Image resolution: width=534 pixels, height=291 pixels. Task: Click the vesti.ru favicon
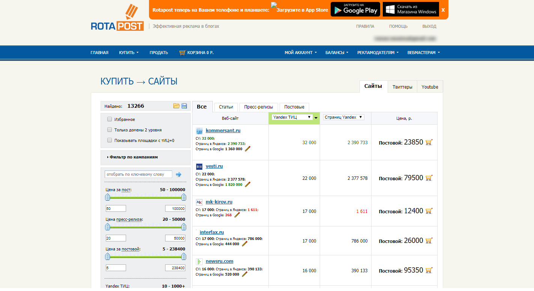(199, 166)
